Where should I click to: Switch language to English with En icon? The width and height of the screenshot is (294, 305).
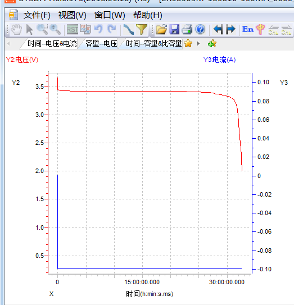click(248, 29)
